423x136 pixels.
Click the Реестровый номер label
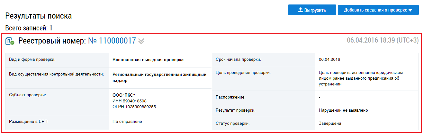(52, 41)
